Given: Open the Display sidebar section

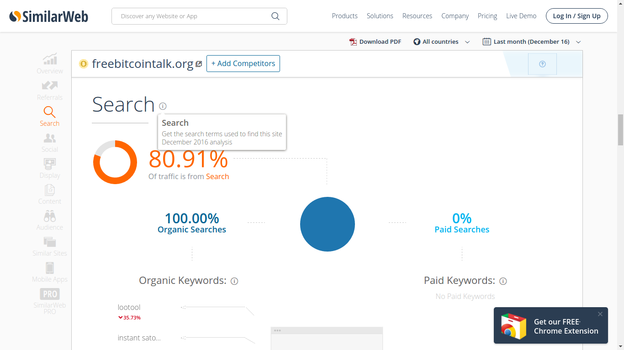Looking at the screenshot, I should click(50, 168).
